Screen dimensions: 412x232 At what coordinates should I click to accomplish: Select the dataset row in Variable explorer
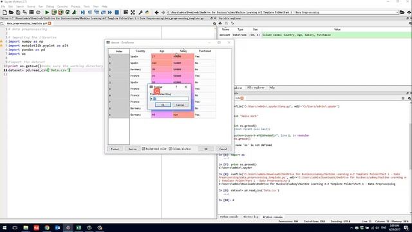315,35
